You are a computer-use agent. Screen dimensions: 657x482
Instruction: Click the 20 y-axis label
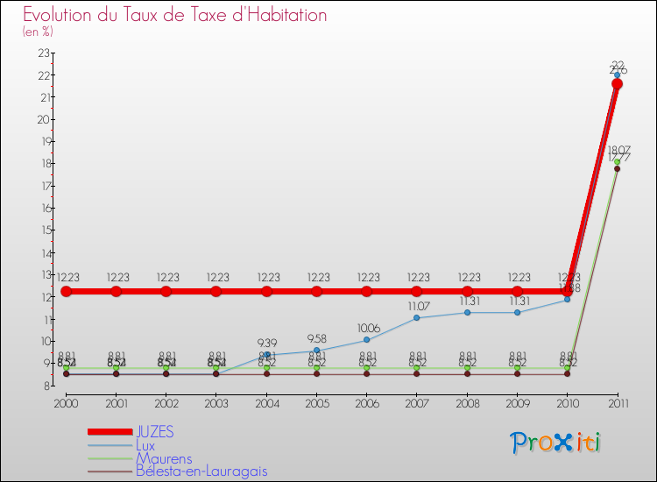point(44,119)
